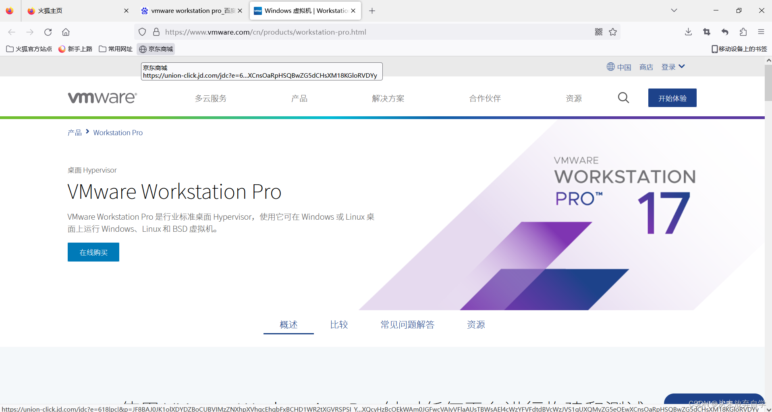Screen dimensions: 772x412
Task: Select the 常见问题解答 tab
Action: 407,325
